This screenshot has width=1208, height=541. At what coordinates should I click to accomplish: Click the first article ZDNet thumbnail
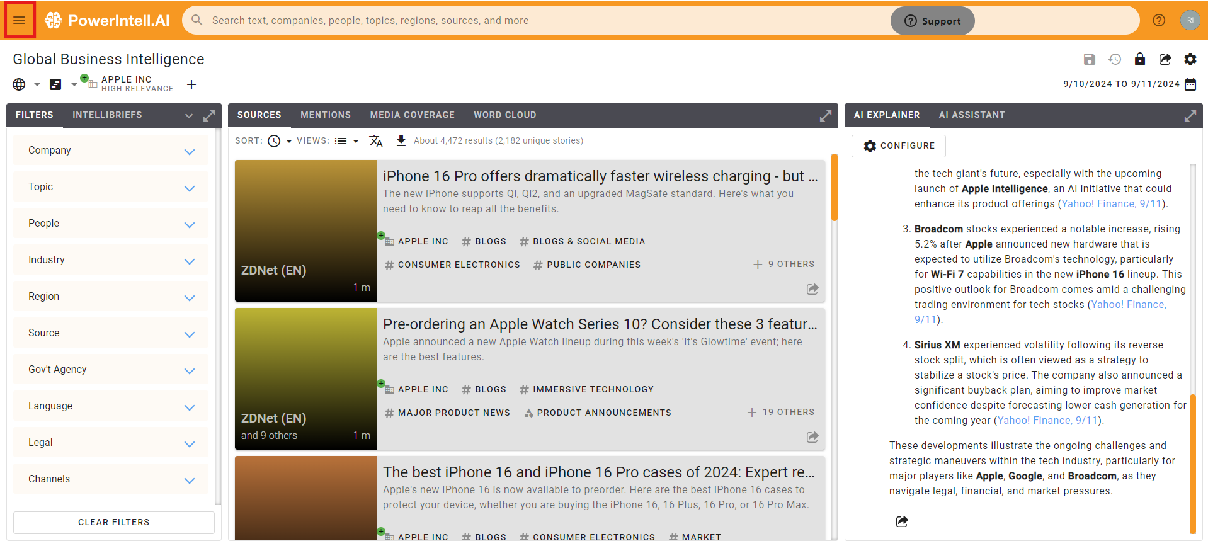point(305,231)
